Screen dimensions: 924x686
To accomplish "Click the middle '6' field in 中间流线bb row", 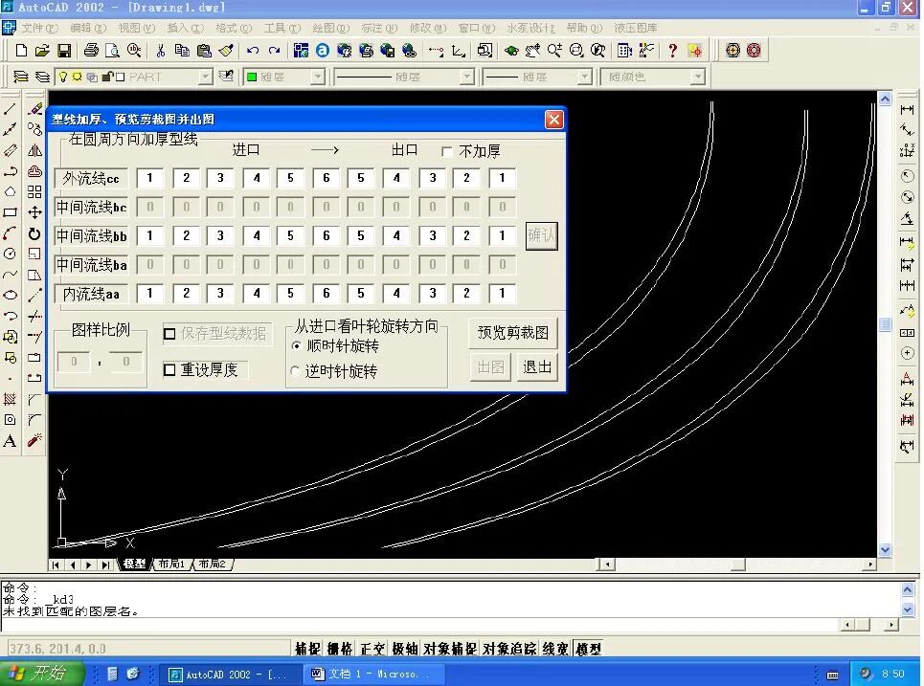I will tap(326, 235).
